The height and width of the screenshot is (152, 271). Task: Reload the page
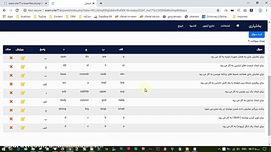point(17,10)
